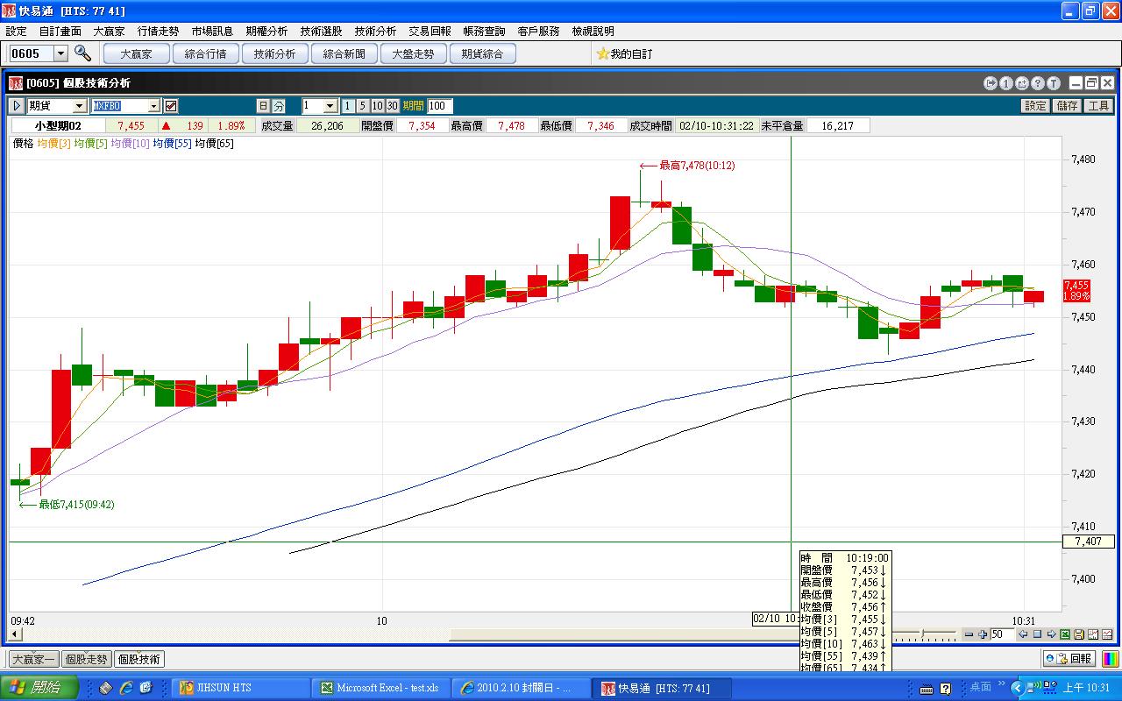Viewport: 1122px width, 701px height.
Task: Click the 回報 button at bottom right
Action: (1069, 658)
